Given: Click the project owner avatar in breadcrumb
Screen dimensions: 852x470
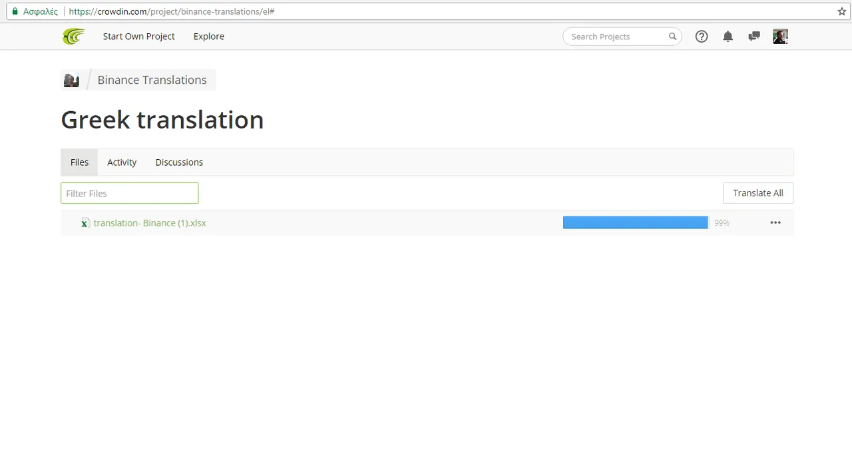Looking at the screenshot, I should point(71,80).
